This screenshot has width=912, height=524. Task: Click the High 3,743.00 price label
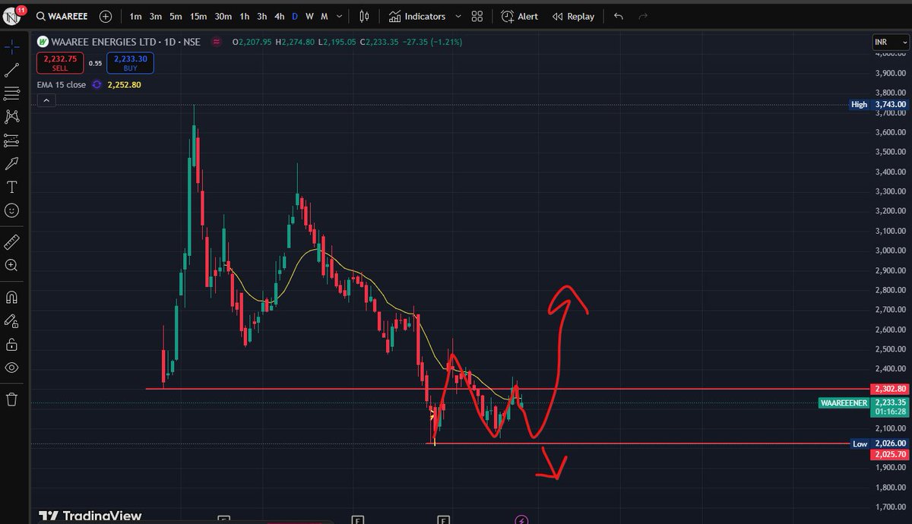pyautogui.click(x=878, y=105)
